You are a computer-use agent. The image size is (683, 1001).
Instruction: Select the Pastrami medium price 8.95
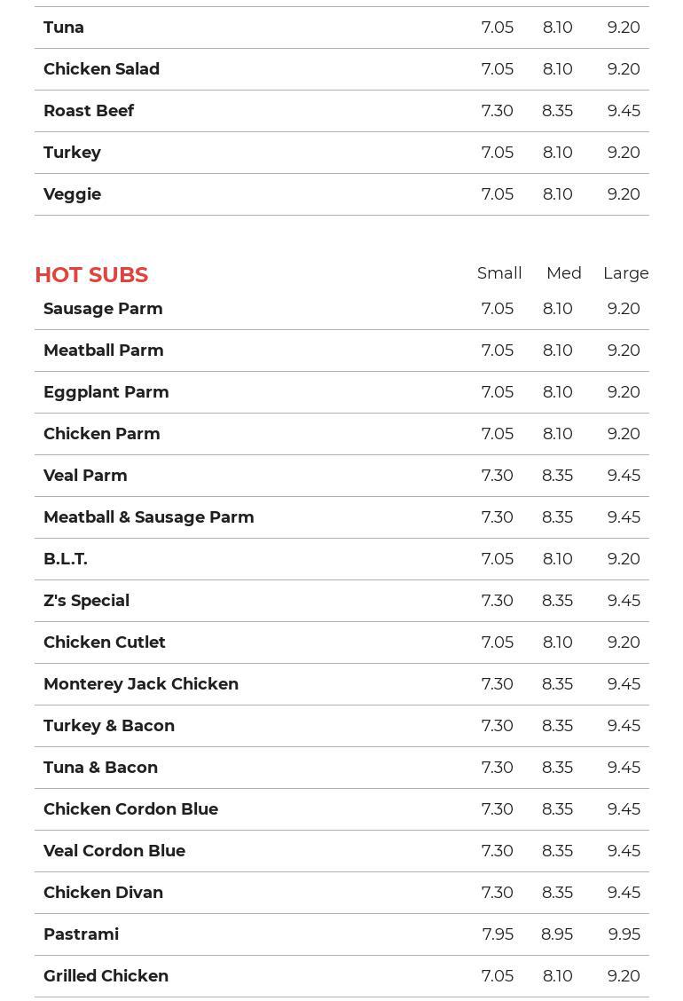coord(557,934)
